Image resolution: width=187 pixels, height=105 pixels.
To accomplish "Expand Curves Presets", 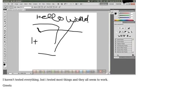I will coord(124,42).
